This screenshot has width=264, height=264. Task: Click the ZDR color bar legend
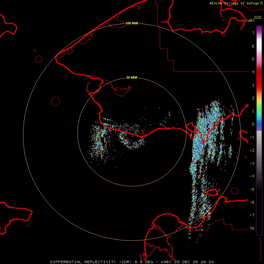pyautogui.click(x=259, y=130)
